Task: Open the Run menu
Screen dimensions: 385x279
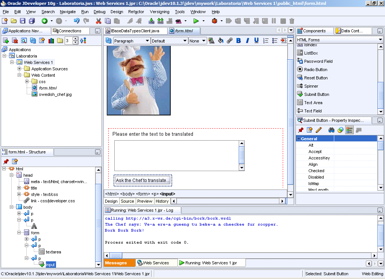Action: 85,12
